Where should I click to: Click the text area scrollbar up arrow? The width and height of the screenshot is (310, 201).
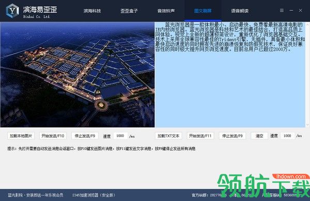[307, 24]
